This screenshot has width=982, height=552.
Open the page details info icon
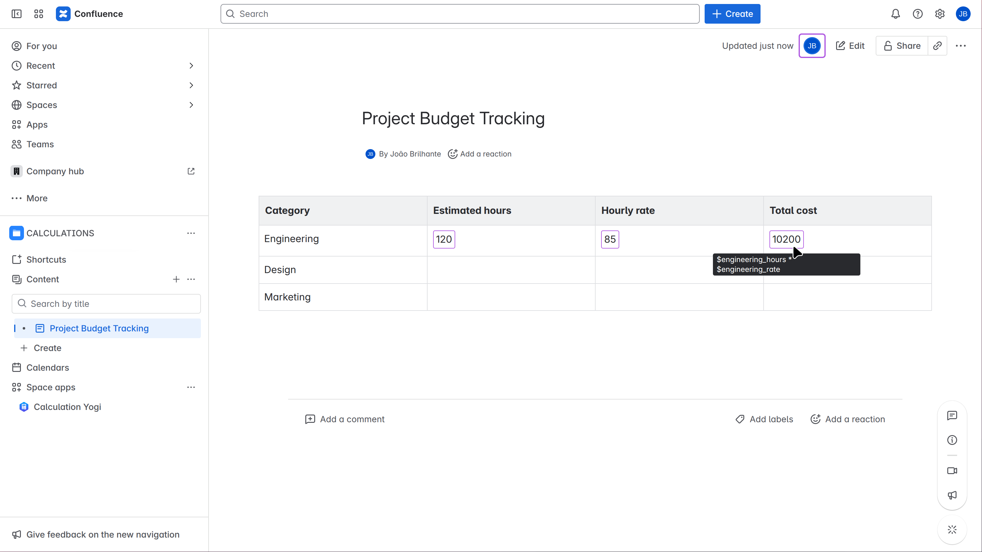pos(952,440)
